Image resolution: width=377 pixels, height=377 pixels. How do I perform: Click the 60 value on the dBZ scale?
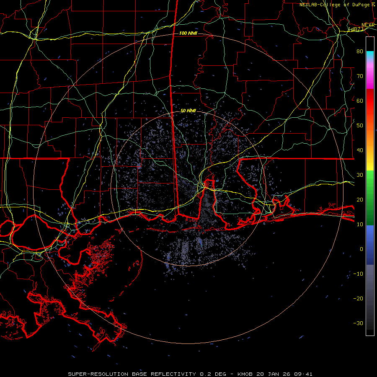pos(360,101)
